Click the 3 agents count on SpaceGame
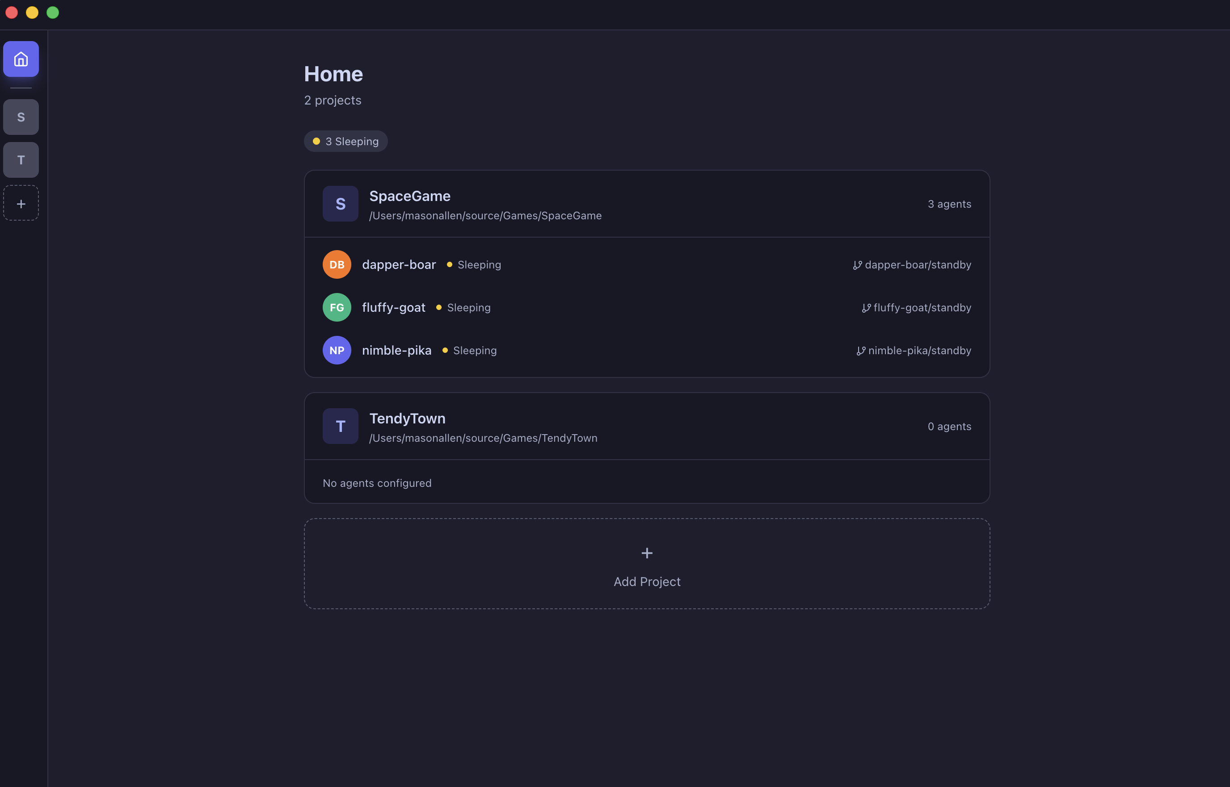 click(949, 203)
